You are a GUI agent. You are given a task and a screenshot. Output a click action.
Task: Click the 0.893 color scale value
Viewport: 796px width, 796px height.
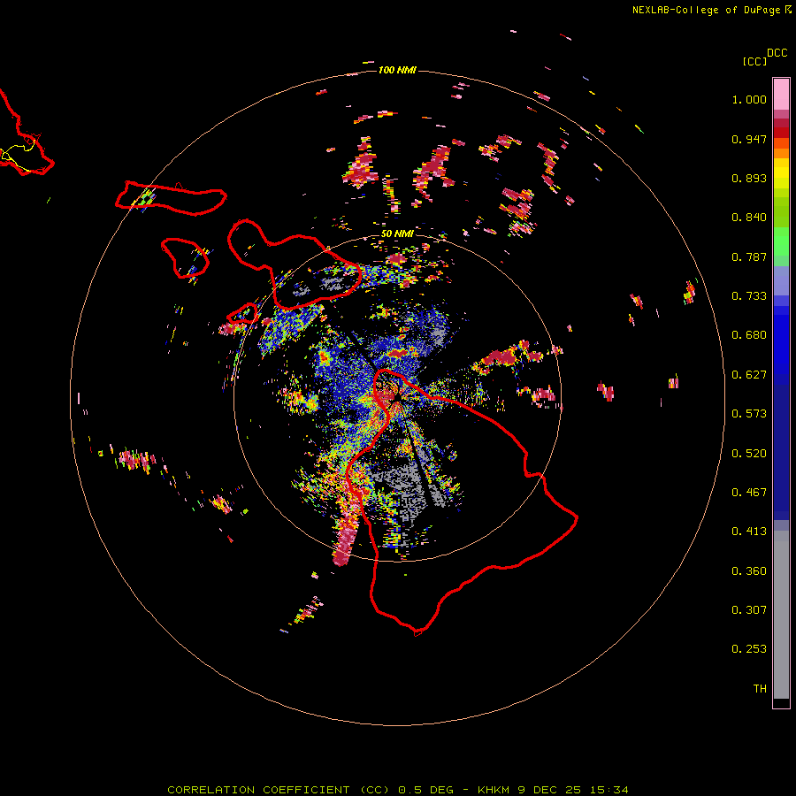(x=749, y=178)
